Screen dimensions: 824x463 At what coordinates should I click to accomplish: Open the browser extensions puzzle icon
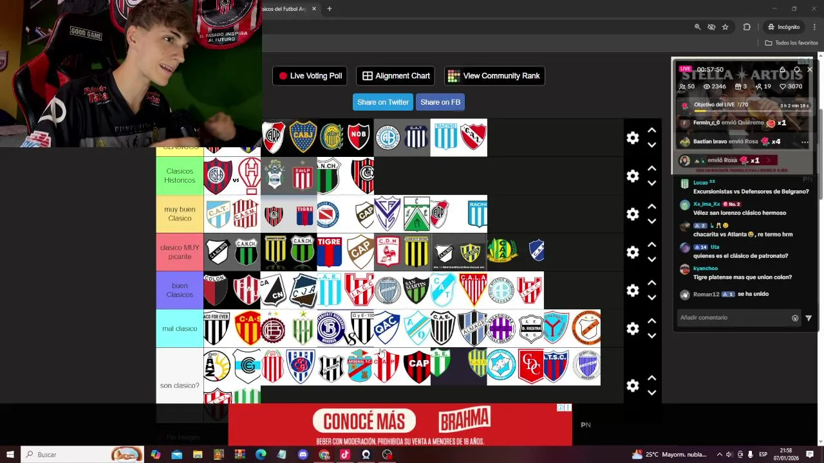coord(747,27)
